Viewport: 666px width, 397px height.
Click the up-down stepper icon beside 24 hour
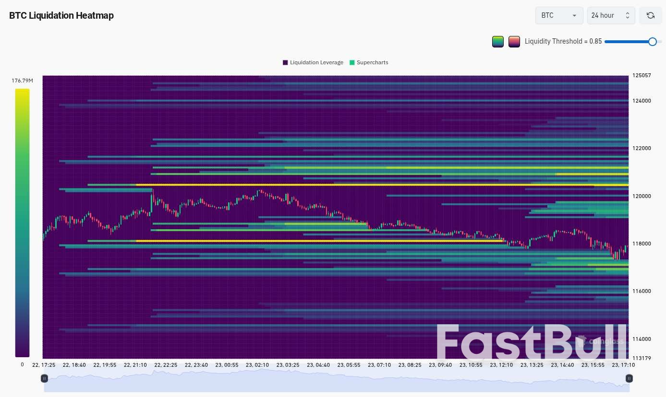[x=627, y=15]
